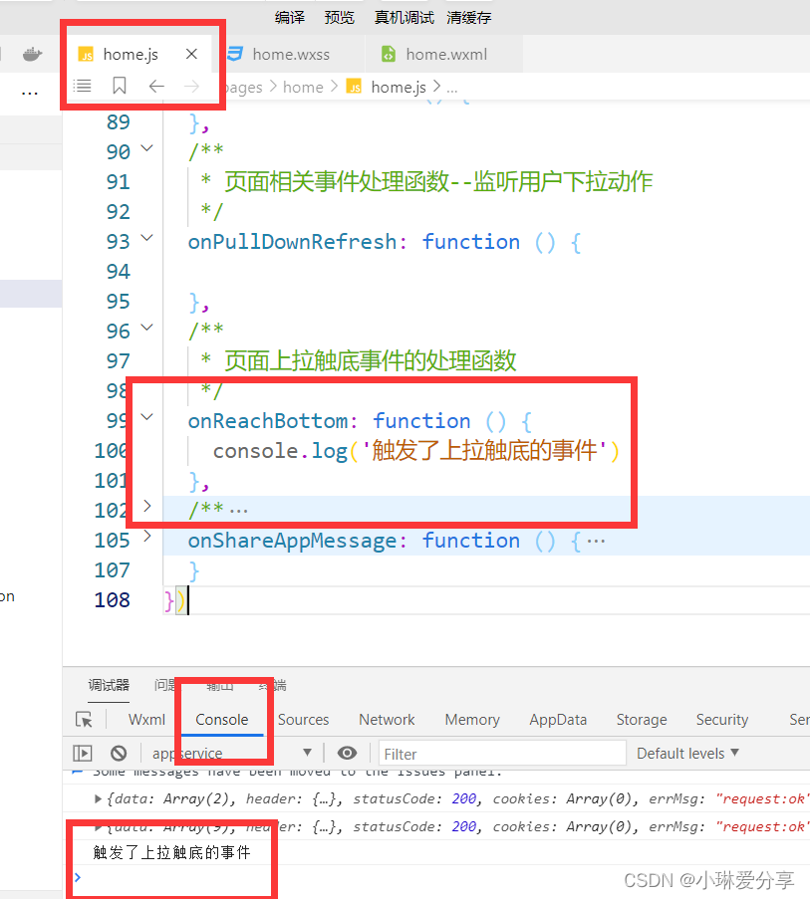Expand the folded comment at line 102
Viewport: 810px width, 899px height.
pos(146,506)
